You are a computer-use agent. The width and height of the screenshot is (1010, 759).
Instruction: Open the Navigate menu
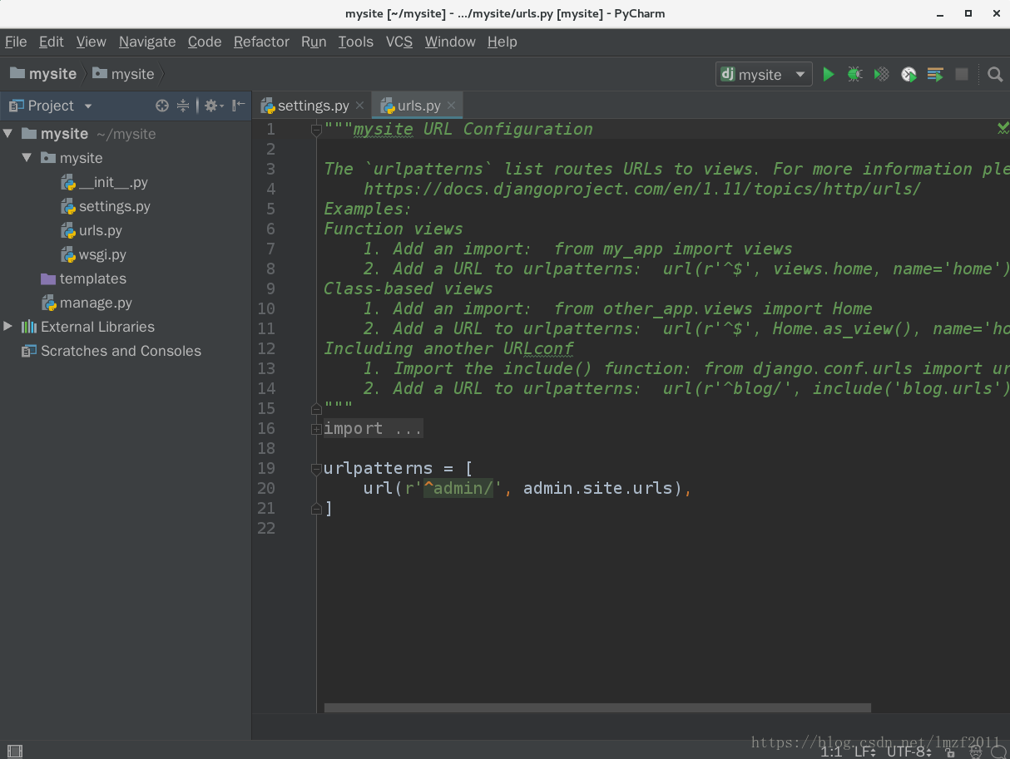click(x=147, y=42)
